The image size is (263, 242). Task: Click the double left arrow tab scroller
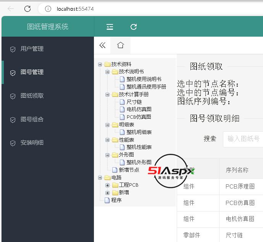click(x=102, y=45)
